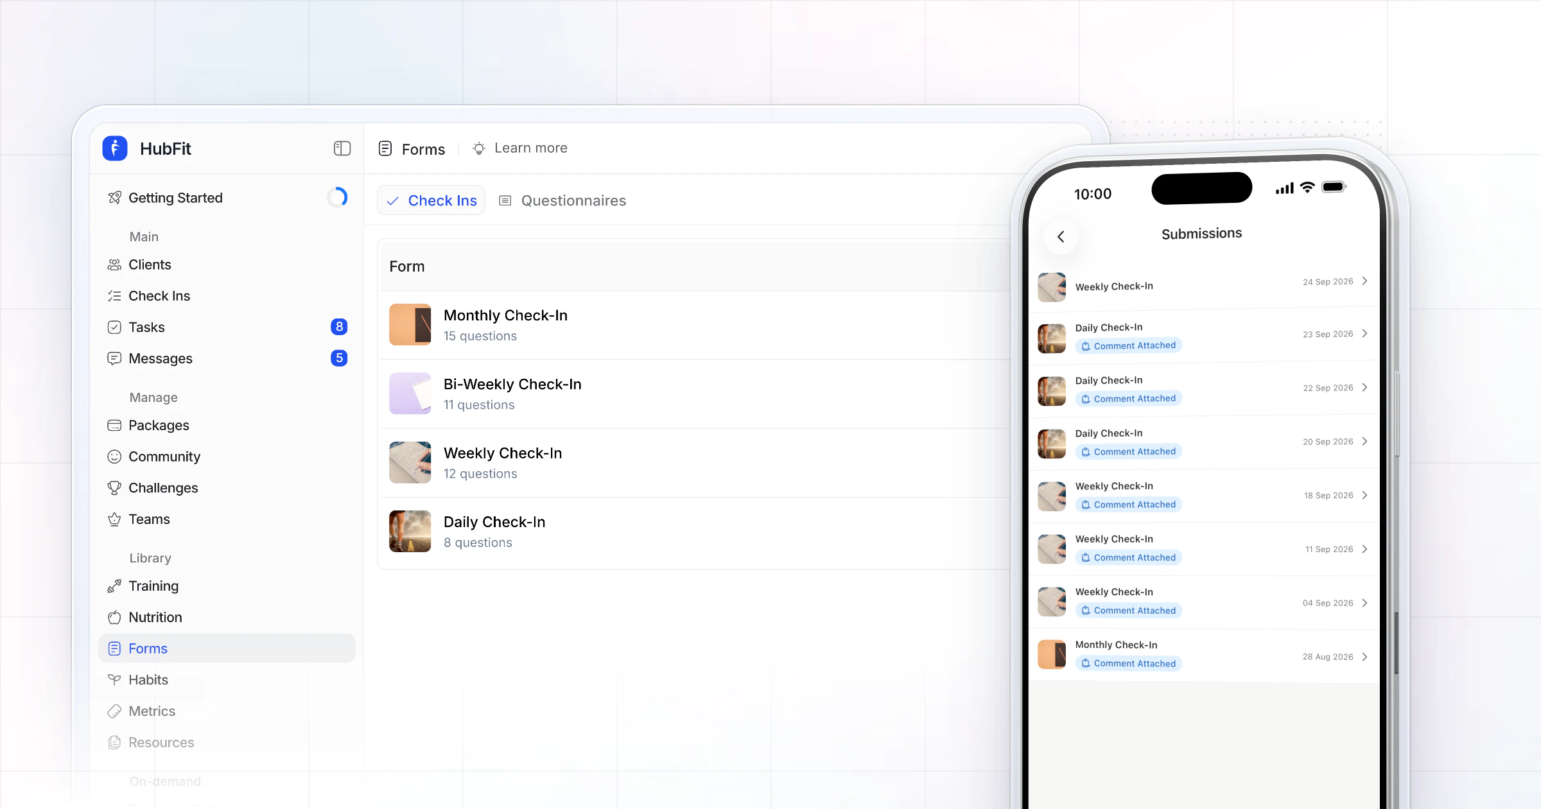This screenshot has width=1541, height=809.
Task: Click the Questionnaires tab list icon
Action: 505,201
